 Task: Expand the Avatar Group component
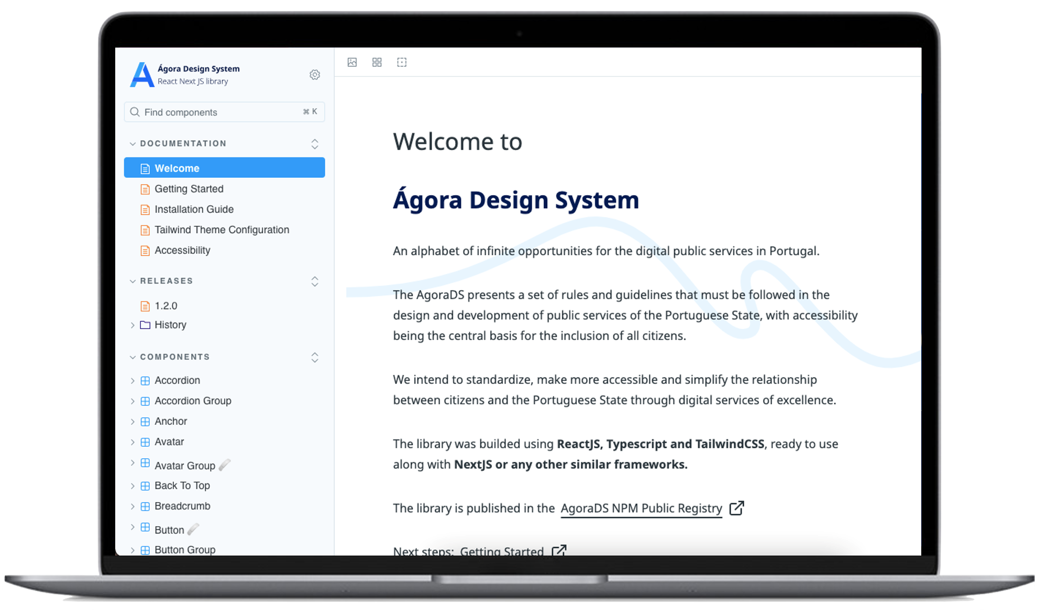(133, 463)
